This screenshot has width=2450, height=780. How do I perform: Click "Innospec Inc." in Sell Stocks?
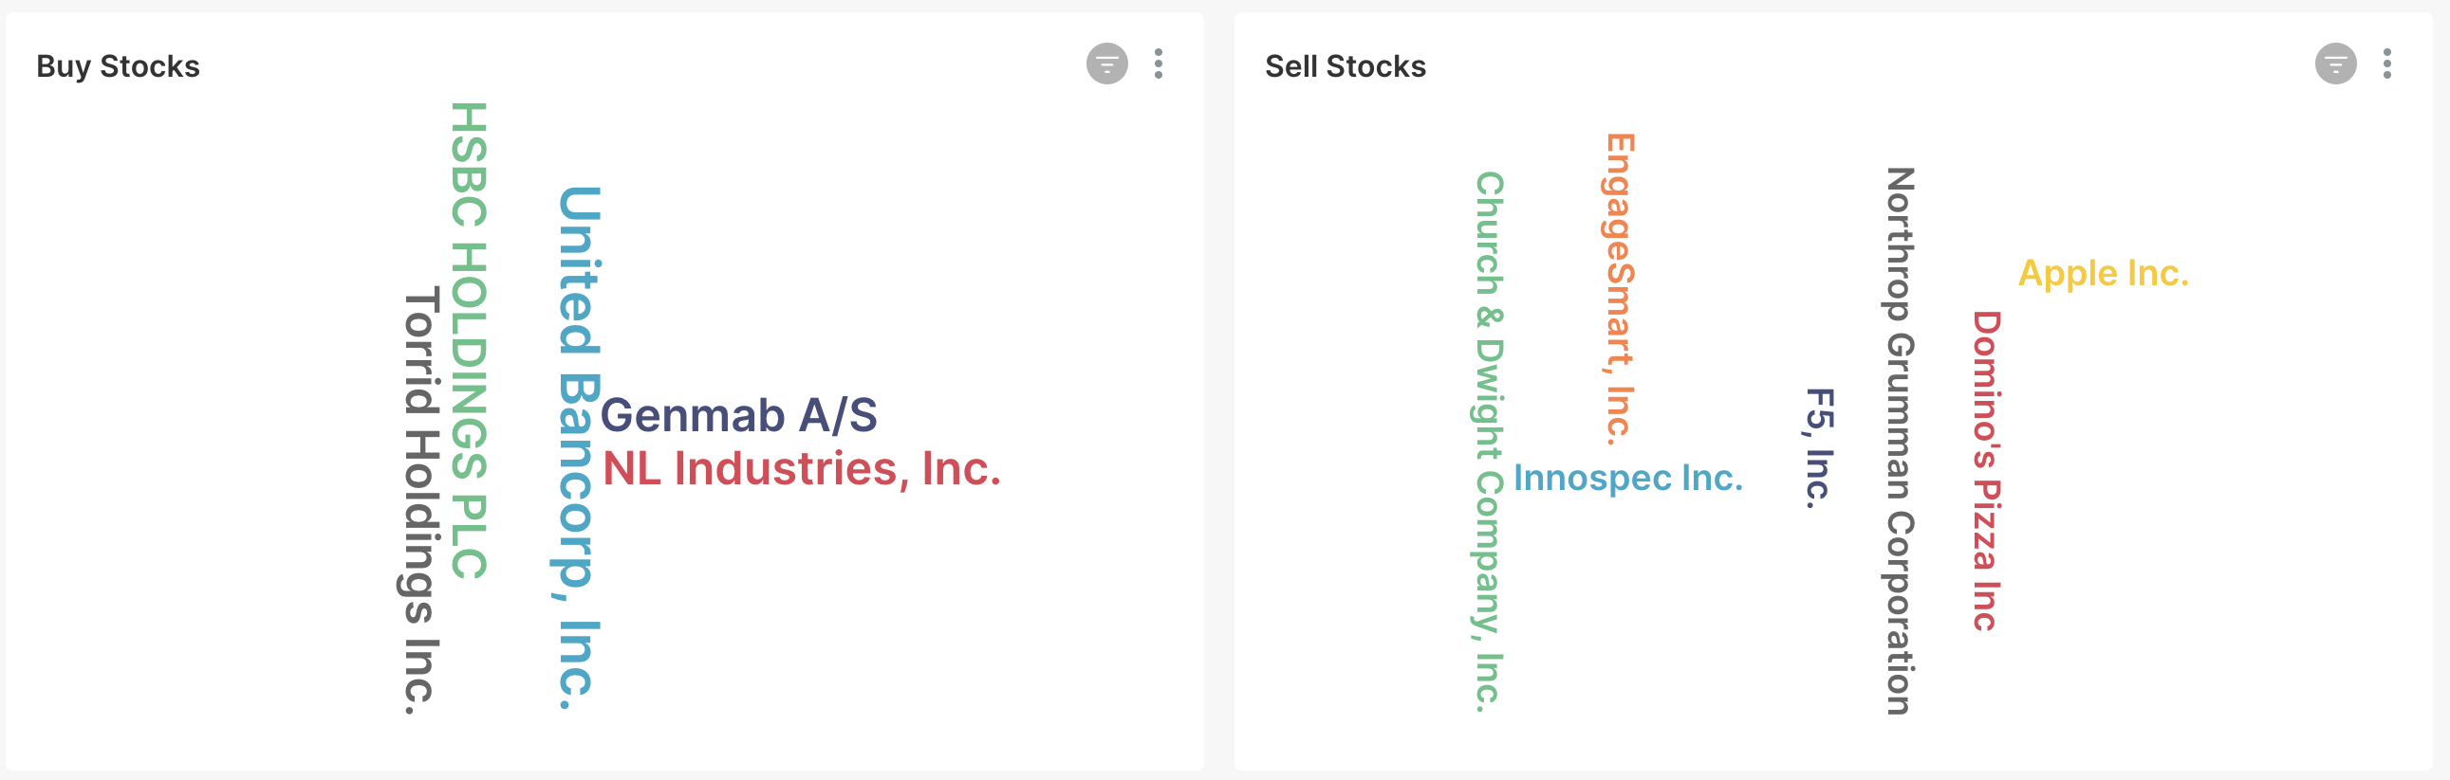[x=1629, y=480]
